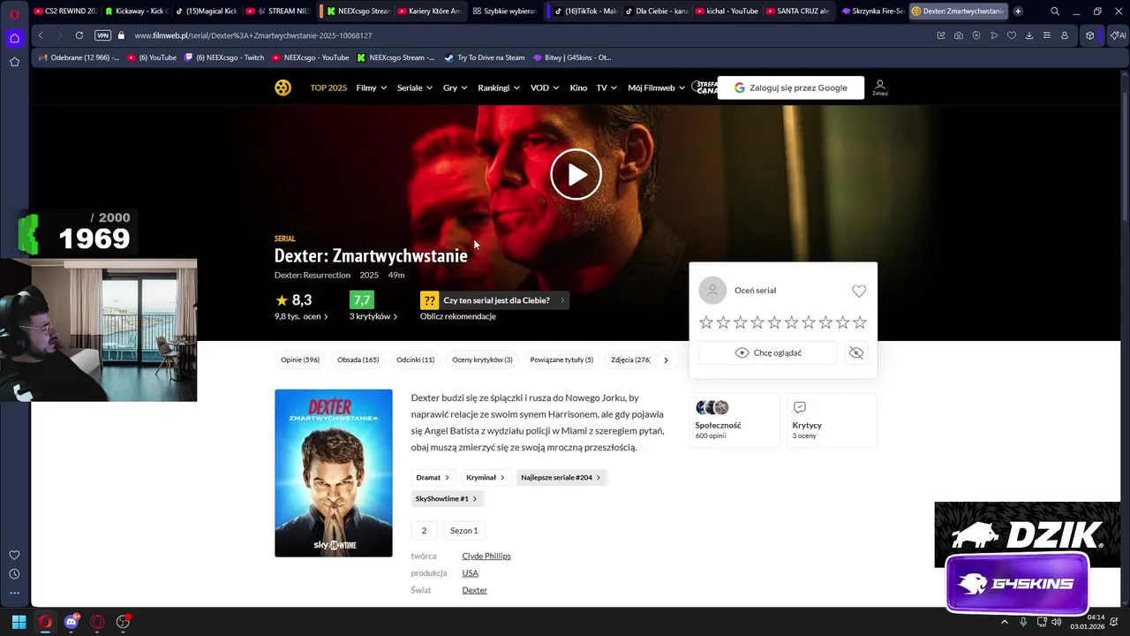The width and height of the screenshot is (1130, 636).
Task: Reload the page with the refresh icon
Action: (x=79, y=35)
